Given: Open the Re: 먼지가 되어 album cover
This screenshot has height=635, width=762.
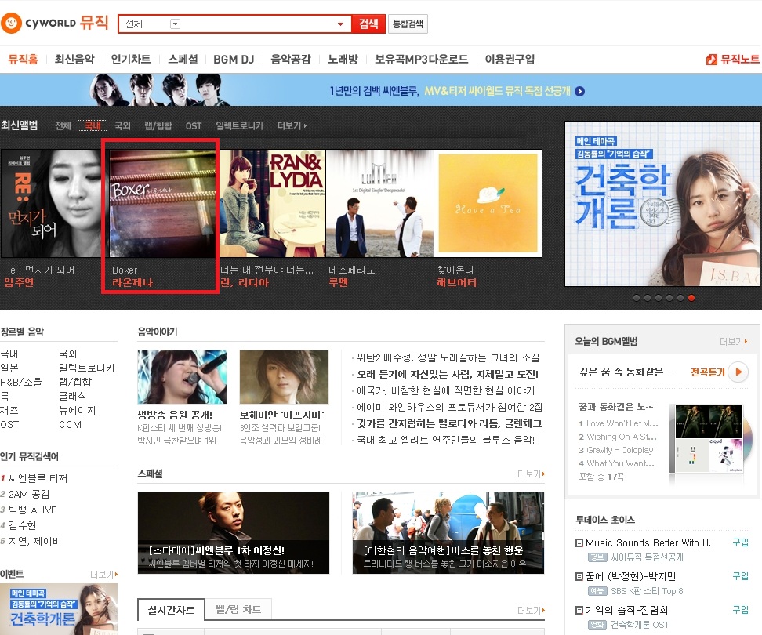Looking at the screenshot, I should coord(51,204).
